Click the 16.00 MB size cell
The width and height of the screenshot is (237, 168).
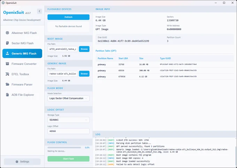click(x=144, y=65)
